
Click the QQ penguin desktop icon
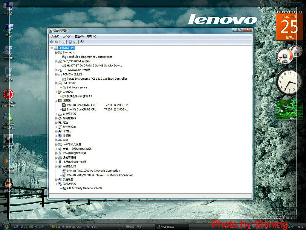[x=8, y=183]
